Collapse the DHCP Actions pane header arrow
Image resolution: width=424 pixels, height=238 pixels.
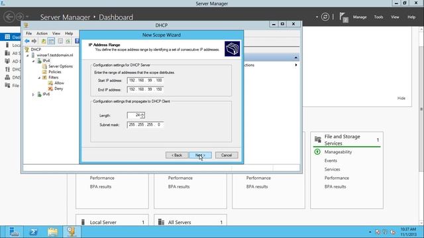[x=296, y=58]
